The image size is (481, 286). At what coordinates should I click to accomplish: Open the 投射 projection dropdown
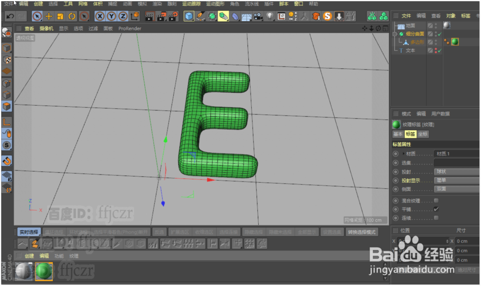[457, 172]
